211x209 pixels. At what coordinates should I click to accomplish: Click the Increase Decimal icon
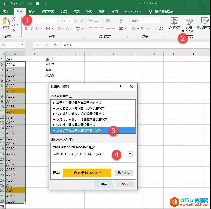156,28
